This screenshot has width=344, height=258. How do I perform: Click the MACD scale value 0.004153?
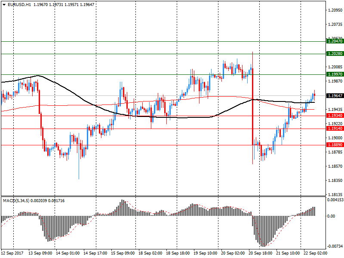coord(335,200)
